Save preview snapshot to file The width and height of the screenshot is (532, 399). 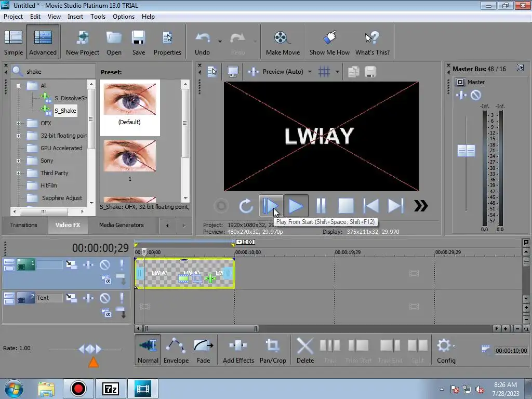tap(370, 72)
